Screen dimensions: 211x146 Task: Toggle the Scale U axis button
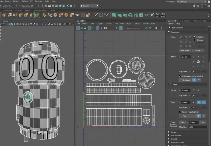(x=199, y=102)
